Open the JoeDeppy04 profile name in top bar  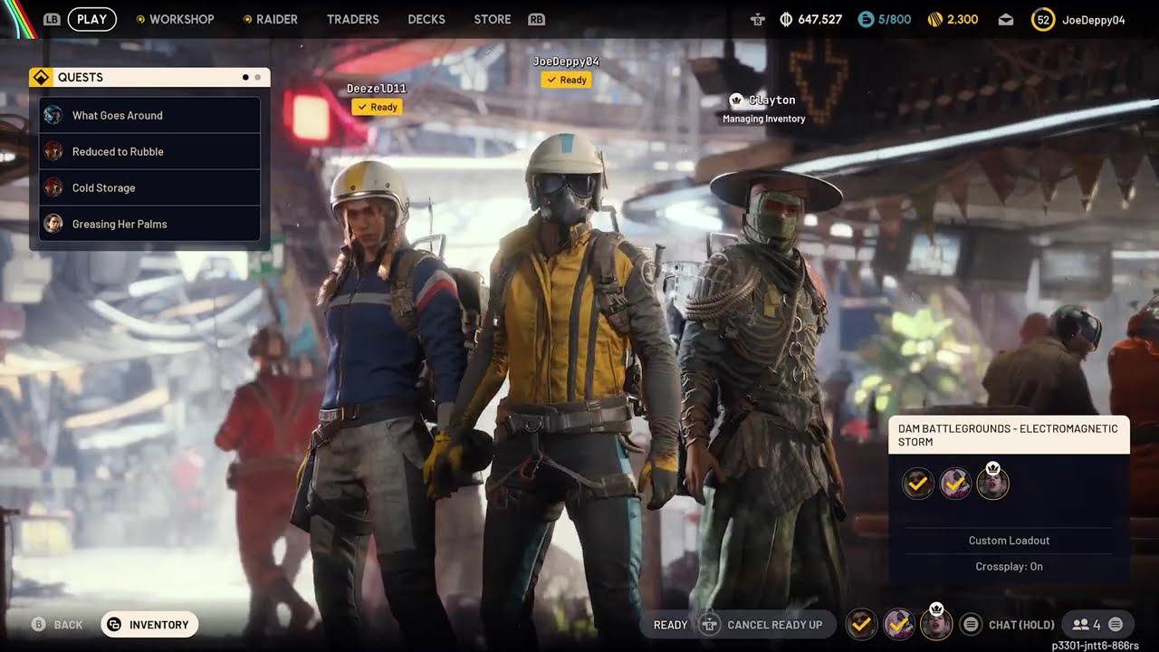(x=1094, y=19)
